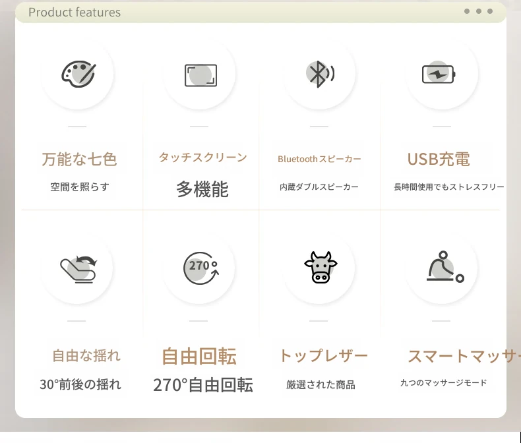Image resolution: width=521 pixels, height=443 pixels.
Task: Click the 270 degree rotation icon
Action: tap(200, 268)
